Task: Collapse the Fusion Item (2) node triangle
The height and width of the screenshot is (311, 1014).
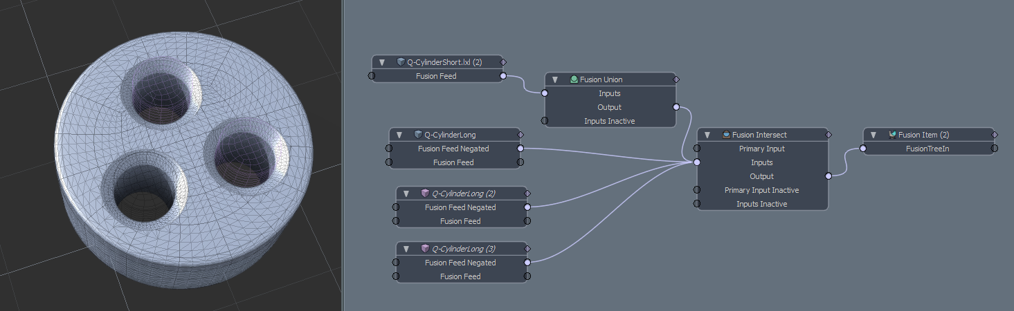Action: pyautogui.click(x=873, y=135)
